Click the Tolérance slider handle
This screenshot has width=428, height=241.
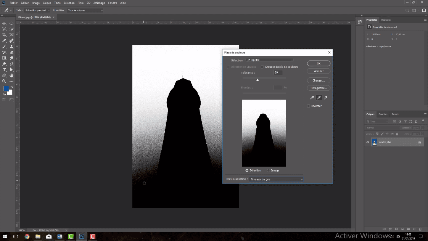pyautogui.click(x=257, y=80)
